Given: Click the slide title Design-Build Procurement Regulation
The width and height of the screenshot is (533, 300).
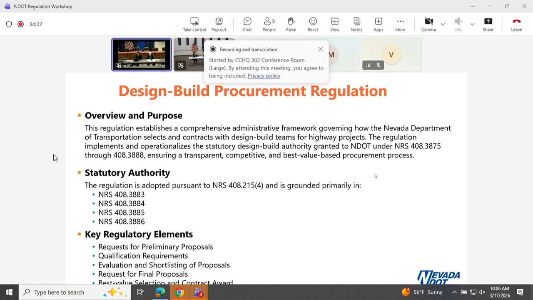Looking at the screenshot, I should pyautogui.click(x=253, y=91).
